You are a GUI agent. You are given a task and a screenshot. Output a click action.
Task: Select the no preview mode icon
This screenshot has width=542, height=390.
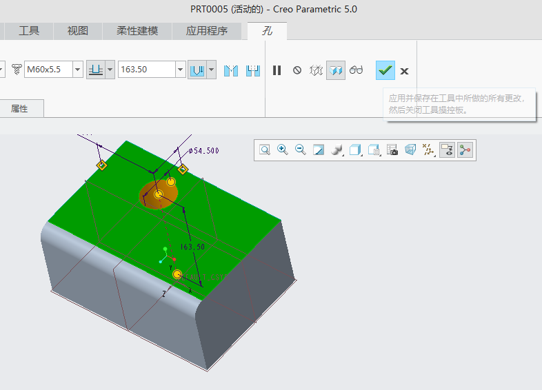click(297, 70)
